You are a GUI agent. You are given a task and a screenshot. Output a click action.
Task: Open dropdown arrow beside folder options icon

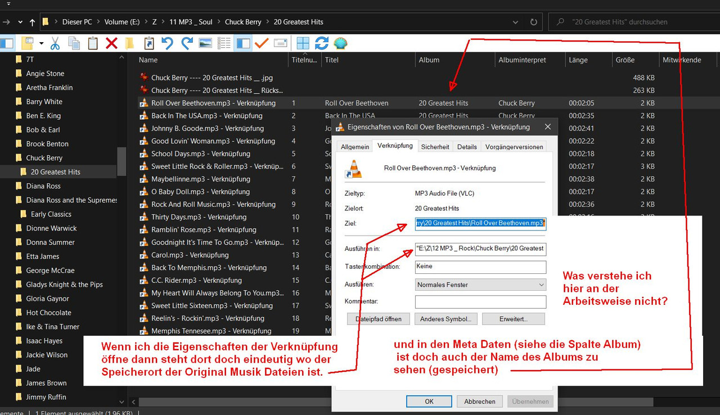[40, 43]
